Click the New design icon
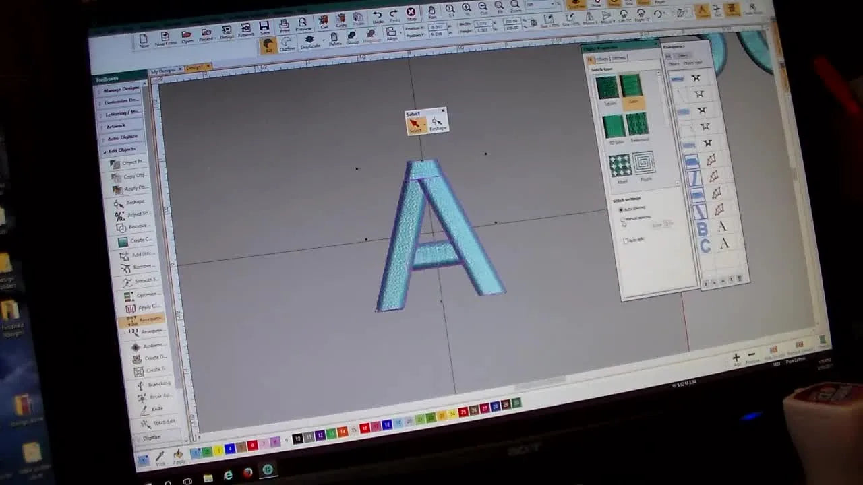 (144, 40)
